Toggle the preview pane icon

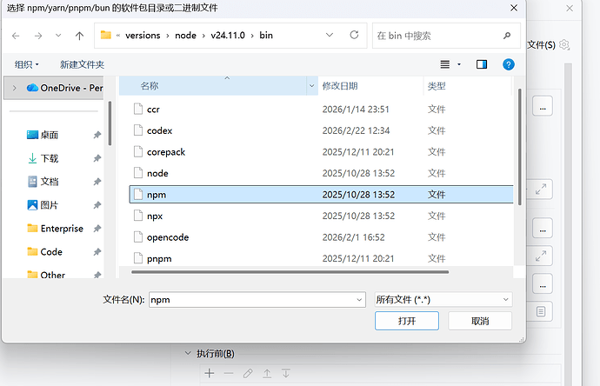(482, 64)
